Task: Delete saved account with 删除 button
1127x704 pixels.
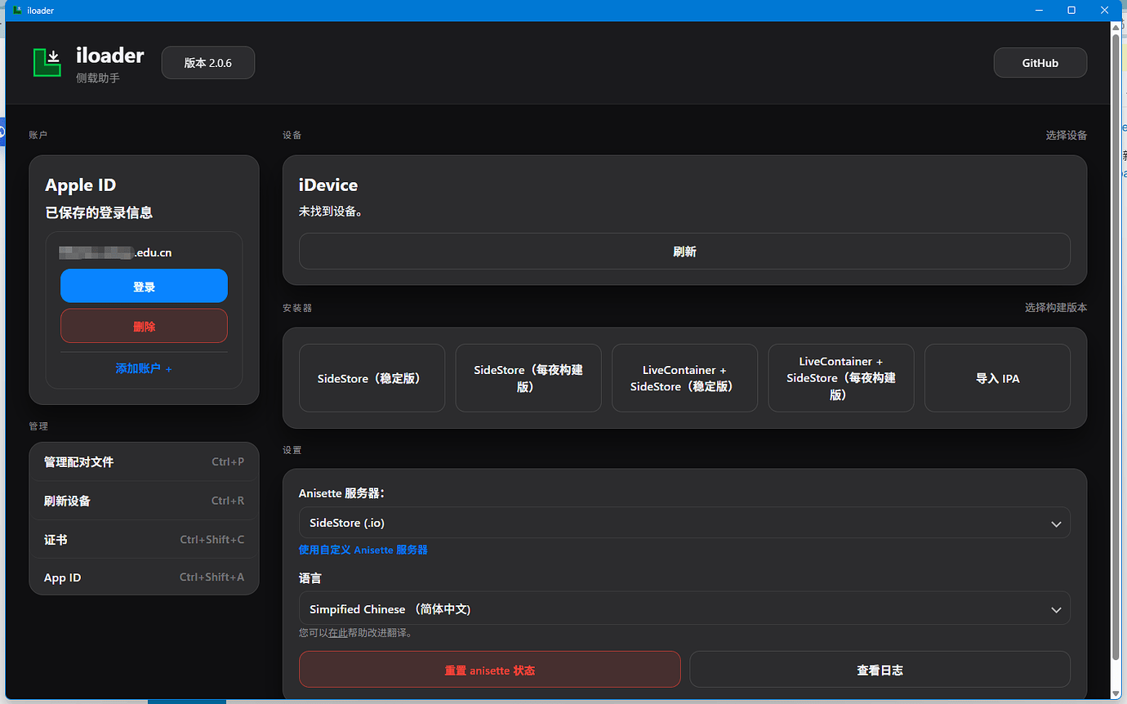Action: coord(144,326)
